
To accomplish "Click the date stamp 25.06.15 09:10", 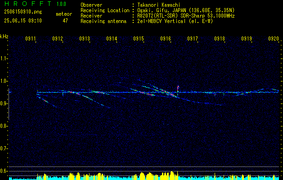I will click(23, 21).
